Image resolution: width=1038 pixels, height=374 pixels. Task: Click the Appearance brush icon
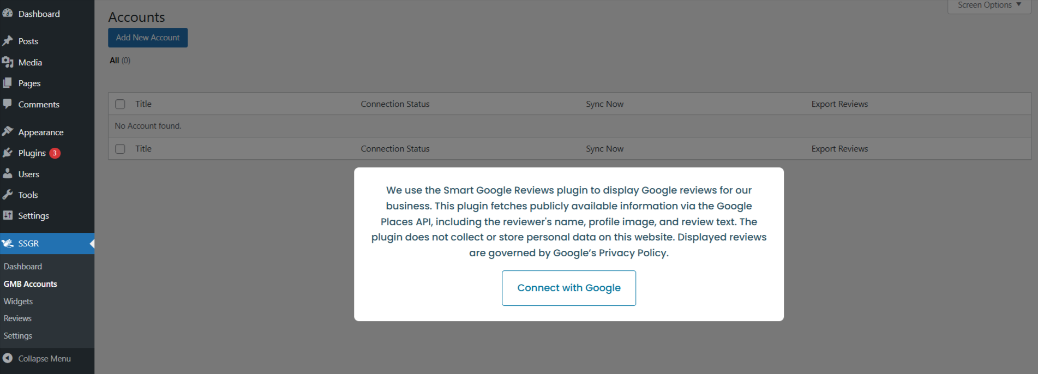coord(8,131)
